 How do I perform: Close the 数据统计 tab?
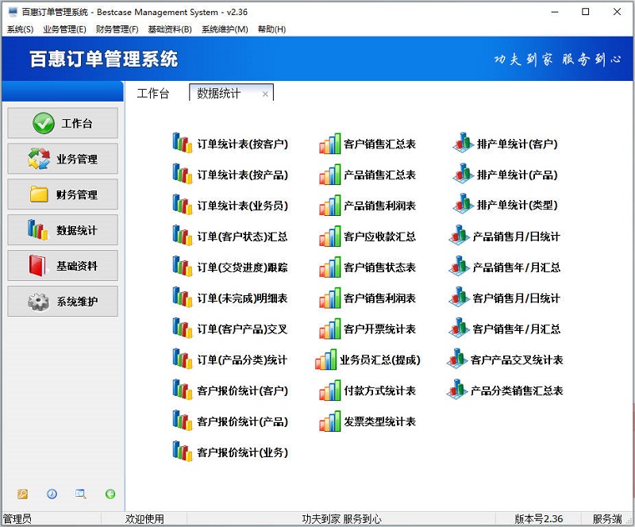(266, 91)
